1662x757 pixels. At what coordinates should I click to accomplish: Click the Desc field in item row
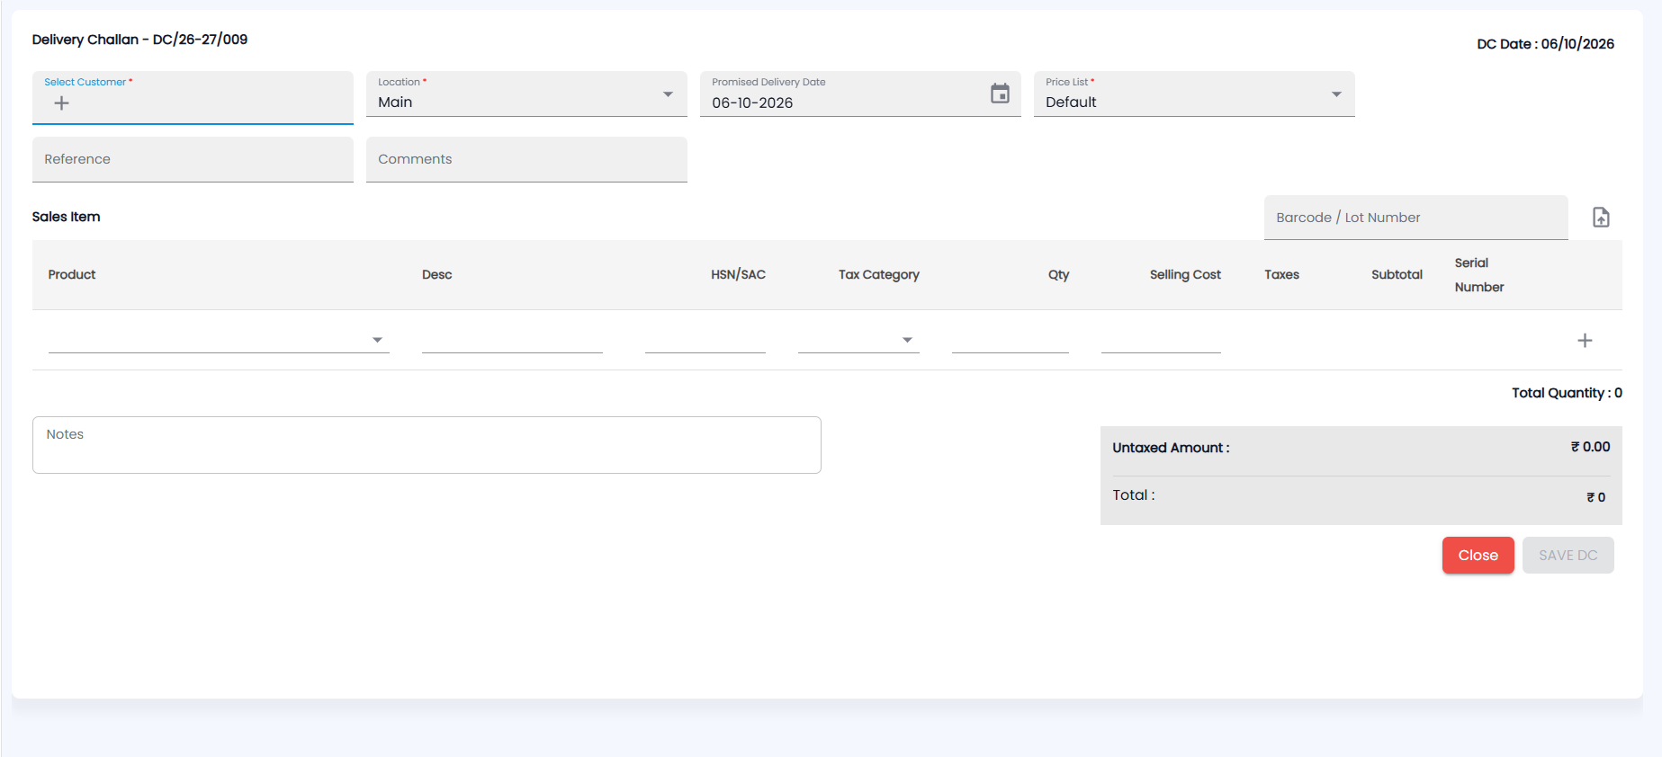(x=512, y=339)
